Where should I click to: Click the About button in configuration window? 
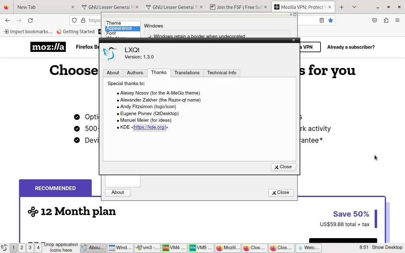(x=118, y=193)
